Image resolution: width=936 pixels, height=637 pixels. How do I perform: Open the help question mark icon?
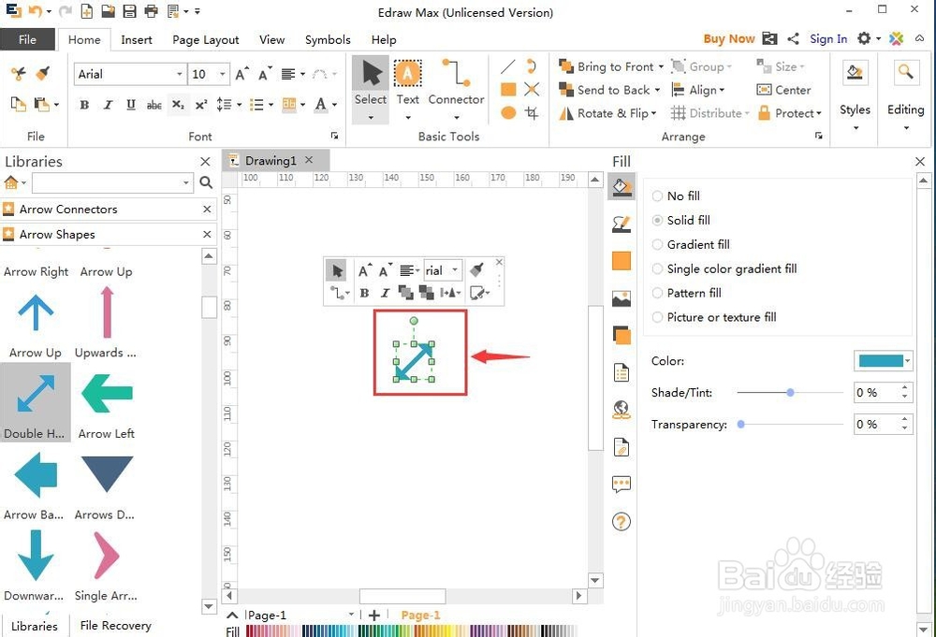click(x=622, y=522)
